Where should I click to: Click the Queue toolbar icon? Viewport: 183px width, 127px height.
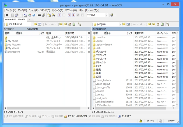17,15
